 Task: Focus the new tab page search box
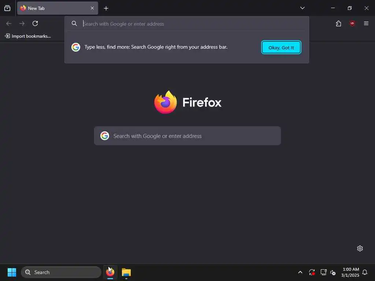[187, 136]
